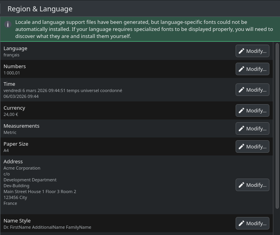This screenshot has height=235, width=280.
Task: Click the pencil icon for Paper Size
Action: click(x=242, y=146)
